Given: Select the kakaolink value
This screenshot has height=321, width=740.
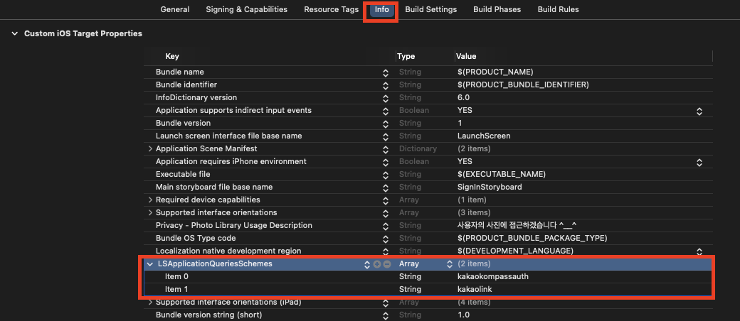Looking at the screenshot, I should click(475, 290).
